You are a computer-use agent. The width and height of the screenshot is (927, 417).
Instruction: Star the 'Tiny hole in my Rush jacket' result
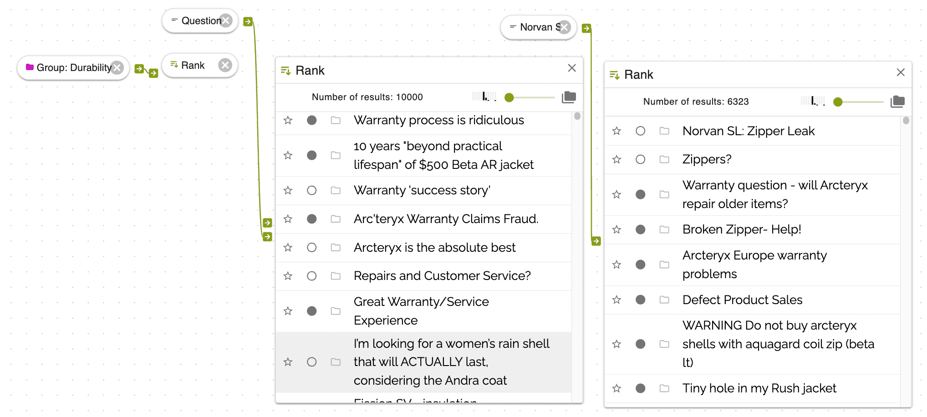(x=616, y=388)
